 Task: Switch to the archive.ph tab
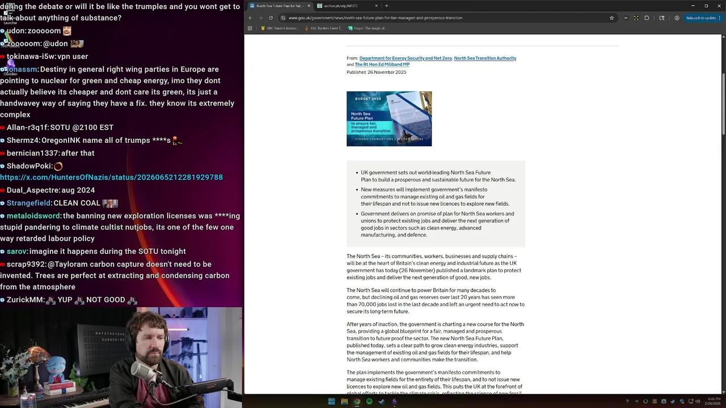click(x=347, y=6)
